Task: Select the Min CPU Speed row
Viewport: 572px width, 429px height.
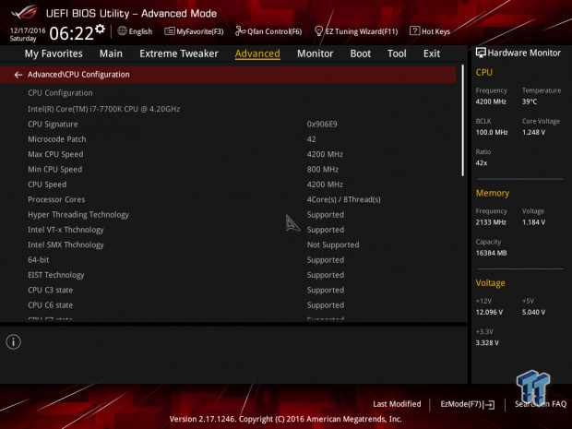Action: [x=55, y=169]
